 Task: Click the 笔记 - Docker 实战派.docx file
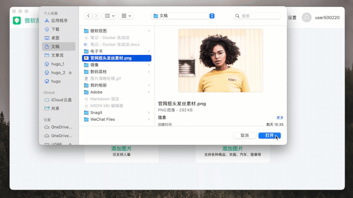(116, 44)
